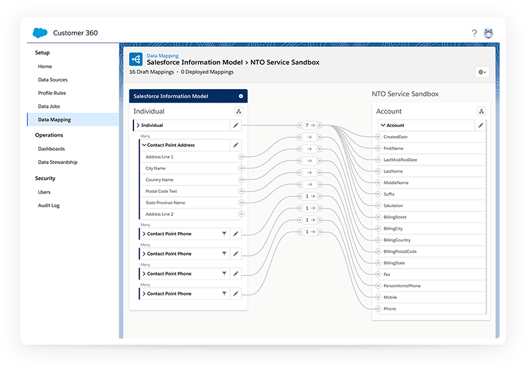Click the hierarchy icon beside Individual
This screenshot has width=526, height=368.
pos(239,112)
